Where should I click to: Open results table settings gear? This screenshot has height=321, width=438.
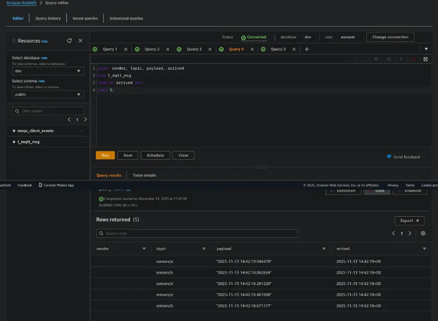click(x=423, y=233)
